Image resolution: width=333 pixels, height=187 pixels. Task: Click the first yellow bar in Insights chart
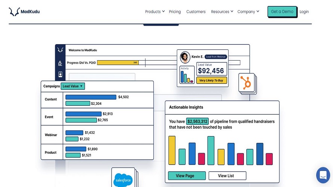172,150
